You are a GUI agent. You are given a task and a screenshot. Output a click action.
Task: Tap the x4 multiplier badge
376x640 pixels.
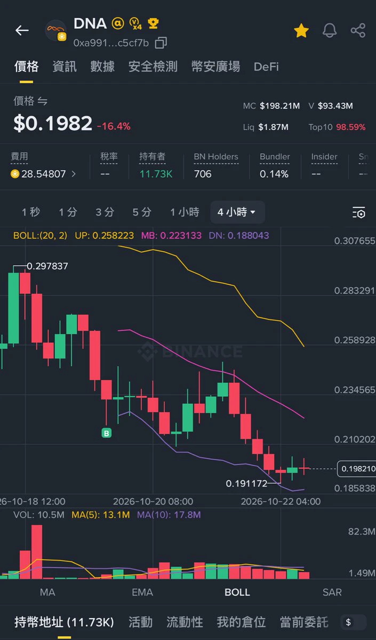tap(135, 23)
